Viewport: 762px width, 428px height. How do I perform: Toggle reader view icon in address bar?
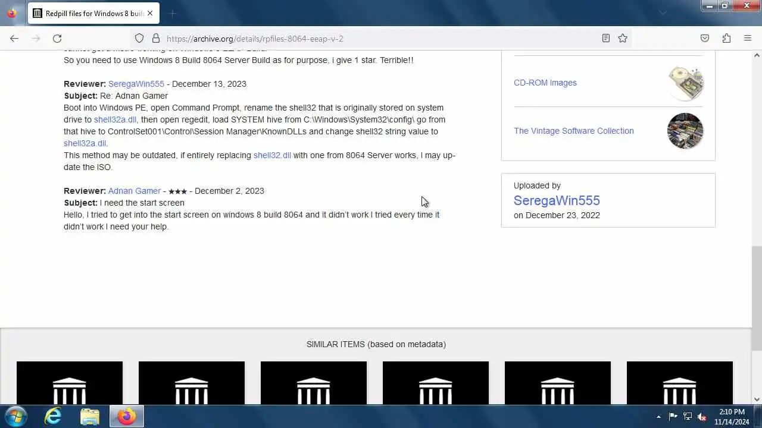click(x=605, y=38)
